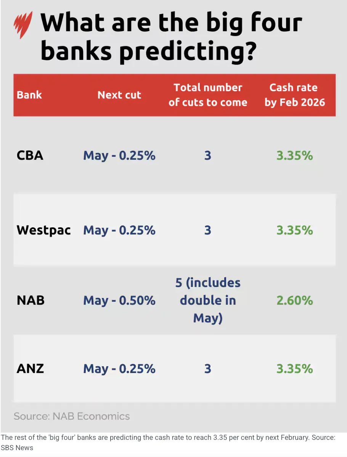Click the red SBS logo icon
This screenshot has width=347, height=457.
tap(23, 25)
